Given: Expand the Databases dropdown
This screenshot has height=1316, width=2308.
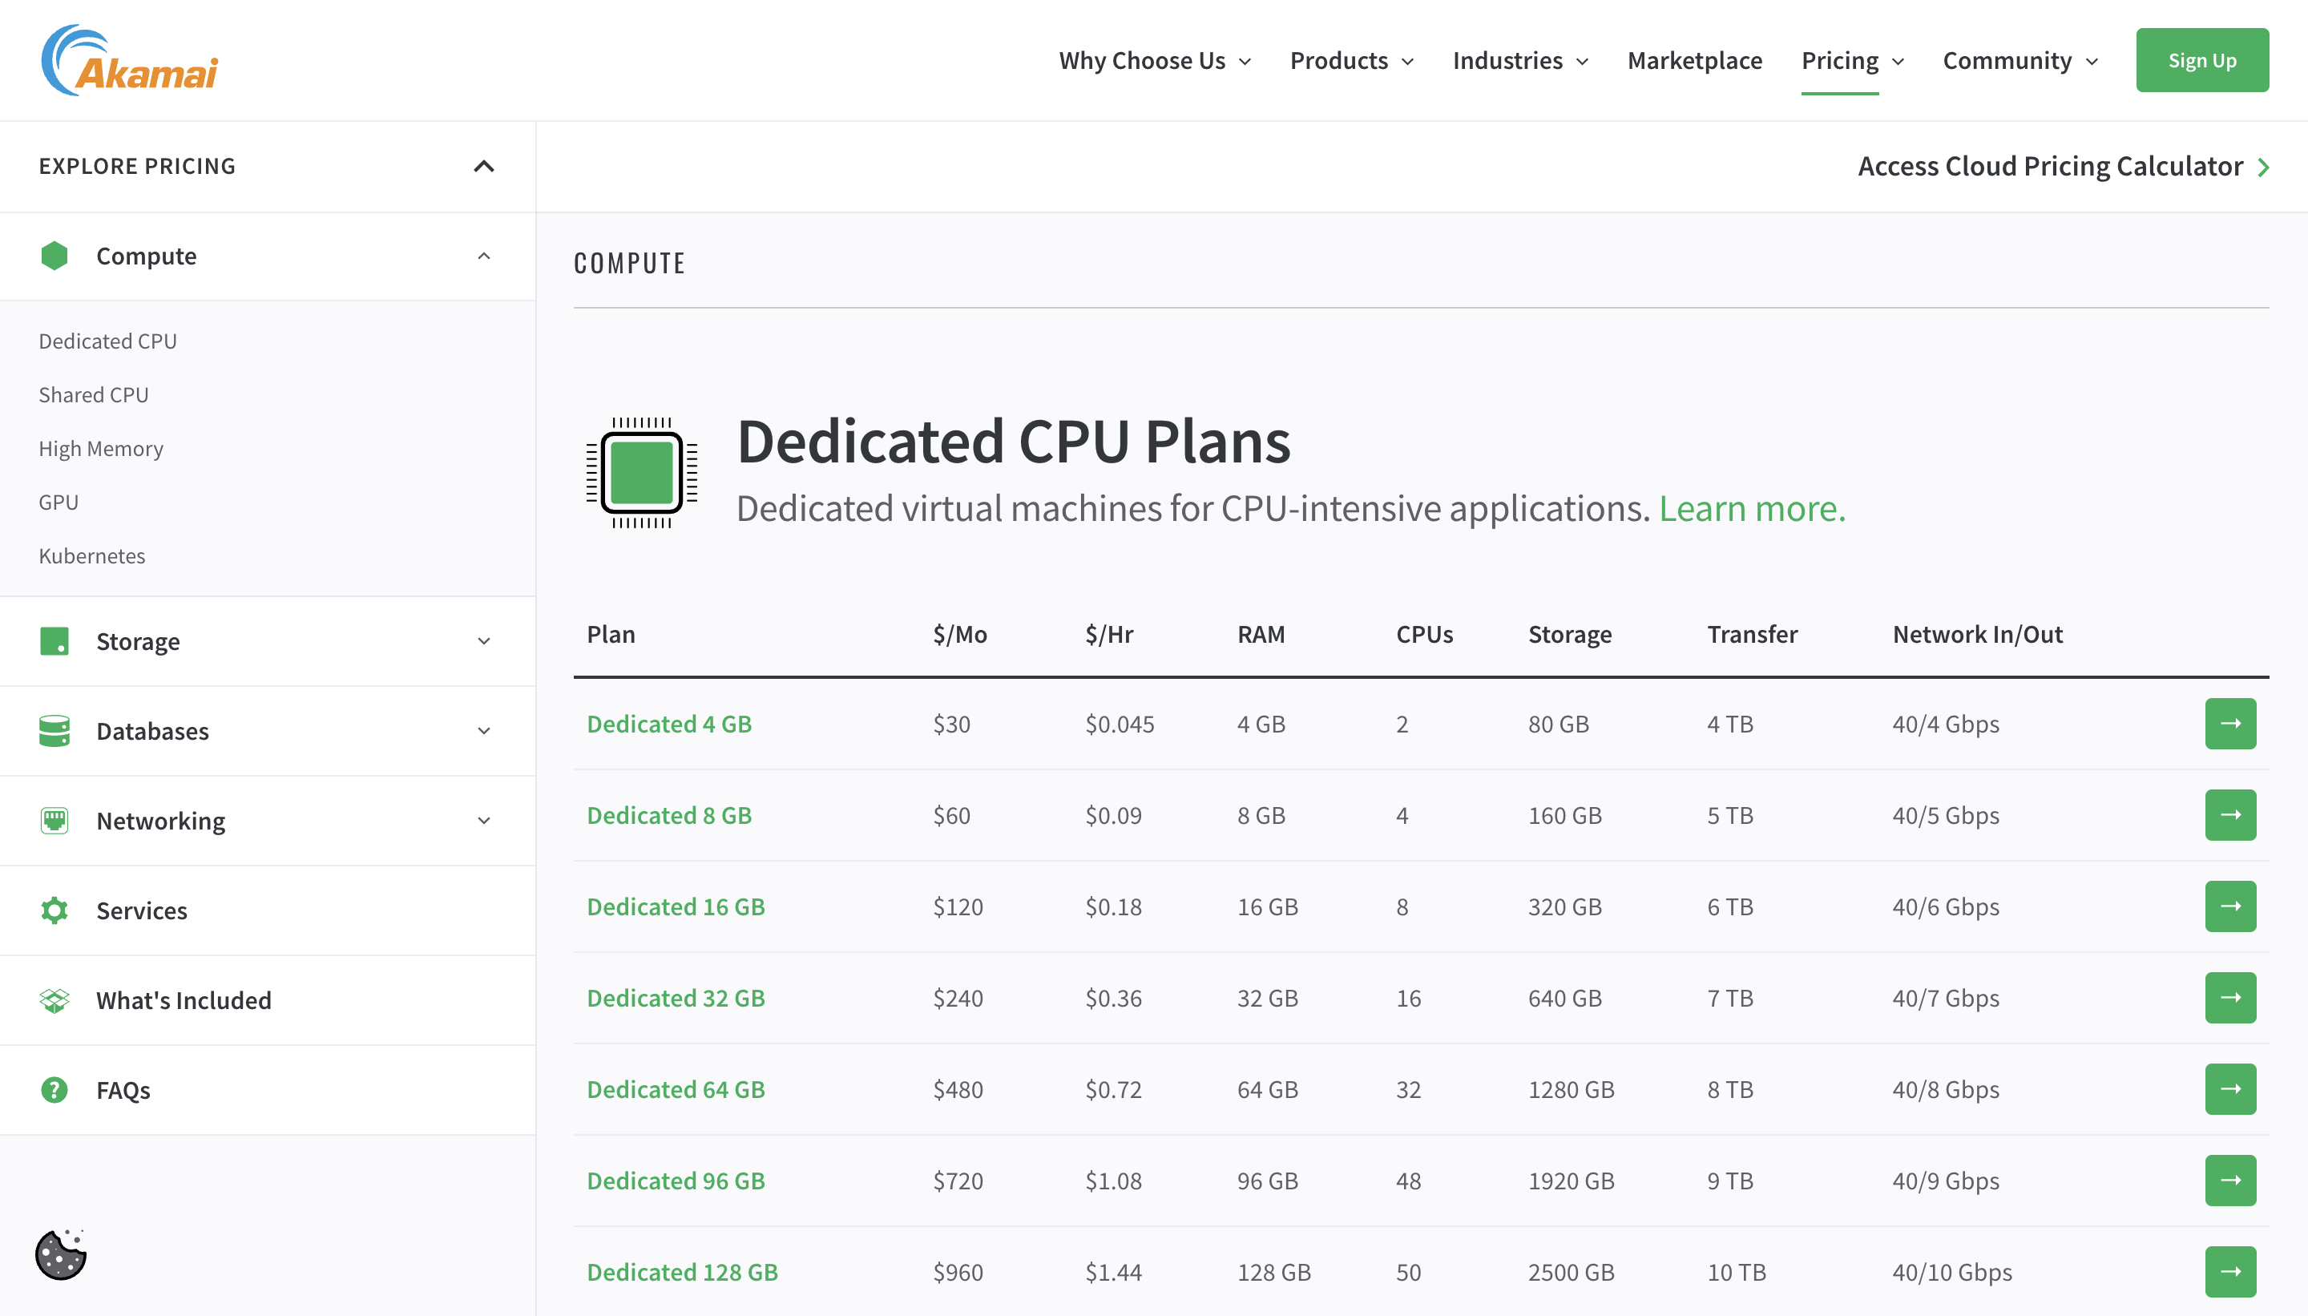Looking at the screenshot, I should (x=266, y=731).
